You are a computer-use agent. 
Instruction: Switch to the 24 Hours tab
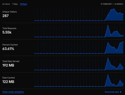pyautogui.click(x=6, y=4)
